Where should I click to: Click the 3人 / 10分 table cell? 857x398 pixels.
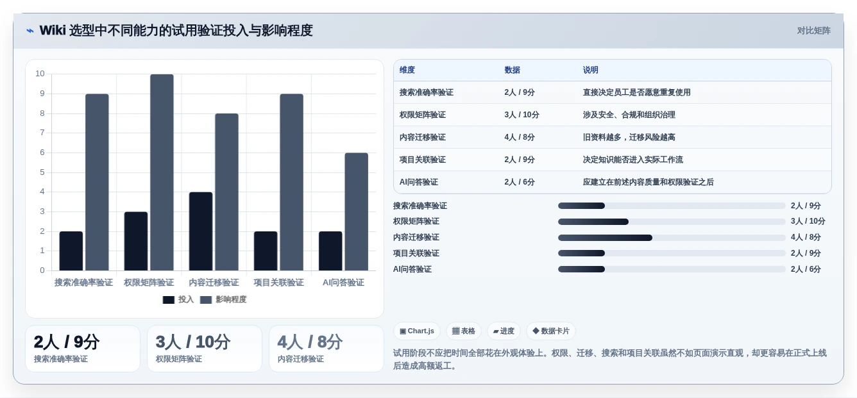[522, 115]
